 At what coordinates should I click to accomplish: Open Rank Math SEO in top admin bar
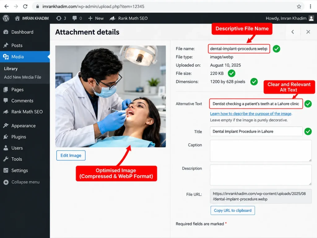128,18
